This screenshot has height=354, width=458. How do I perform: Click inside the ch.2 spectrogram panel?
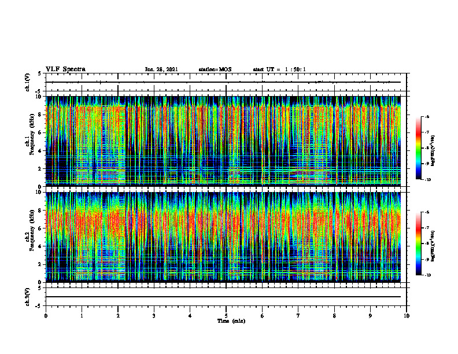(223, 237)
